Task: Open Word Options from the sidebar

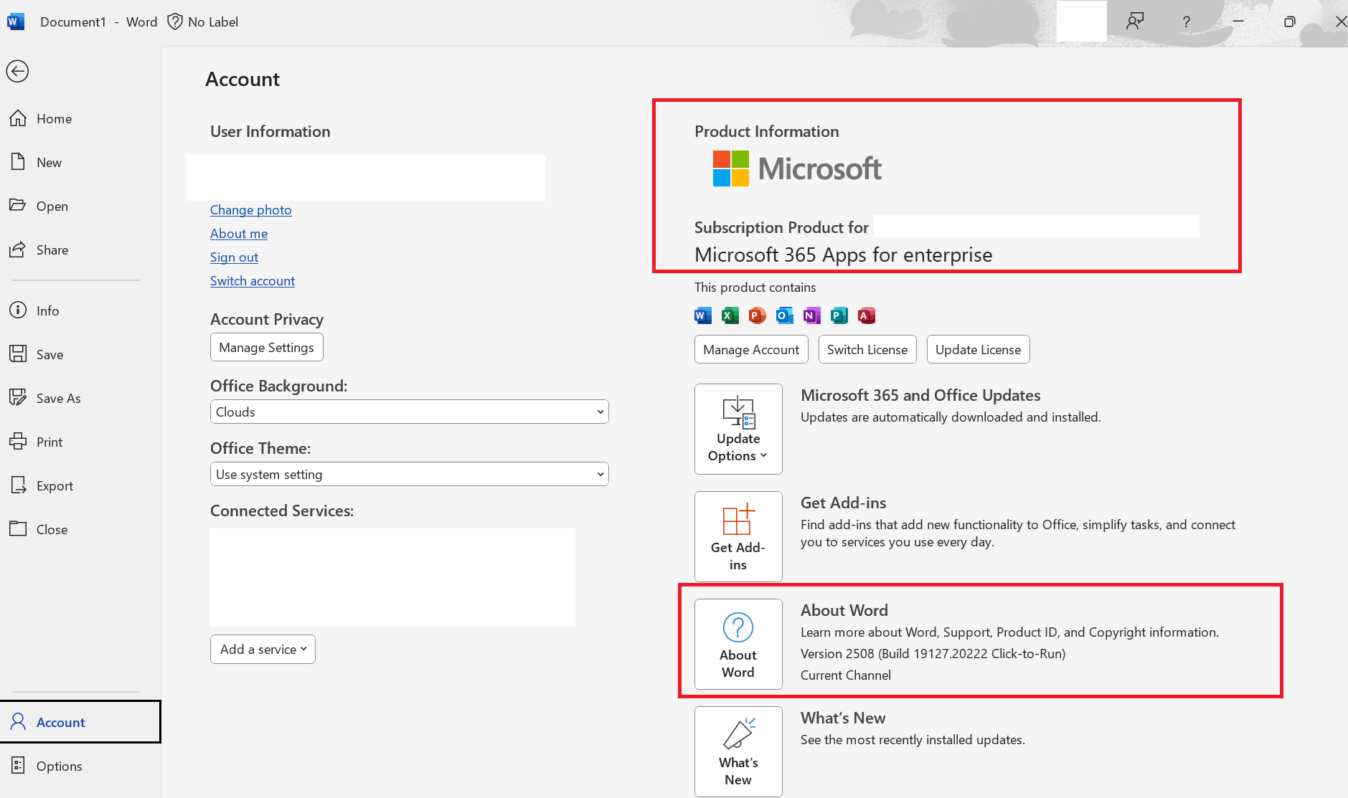Action: tap(80, 766)
